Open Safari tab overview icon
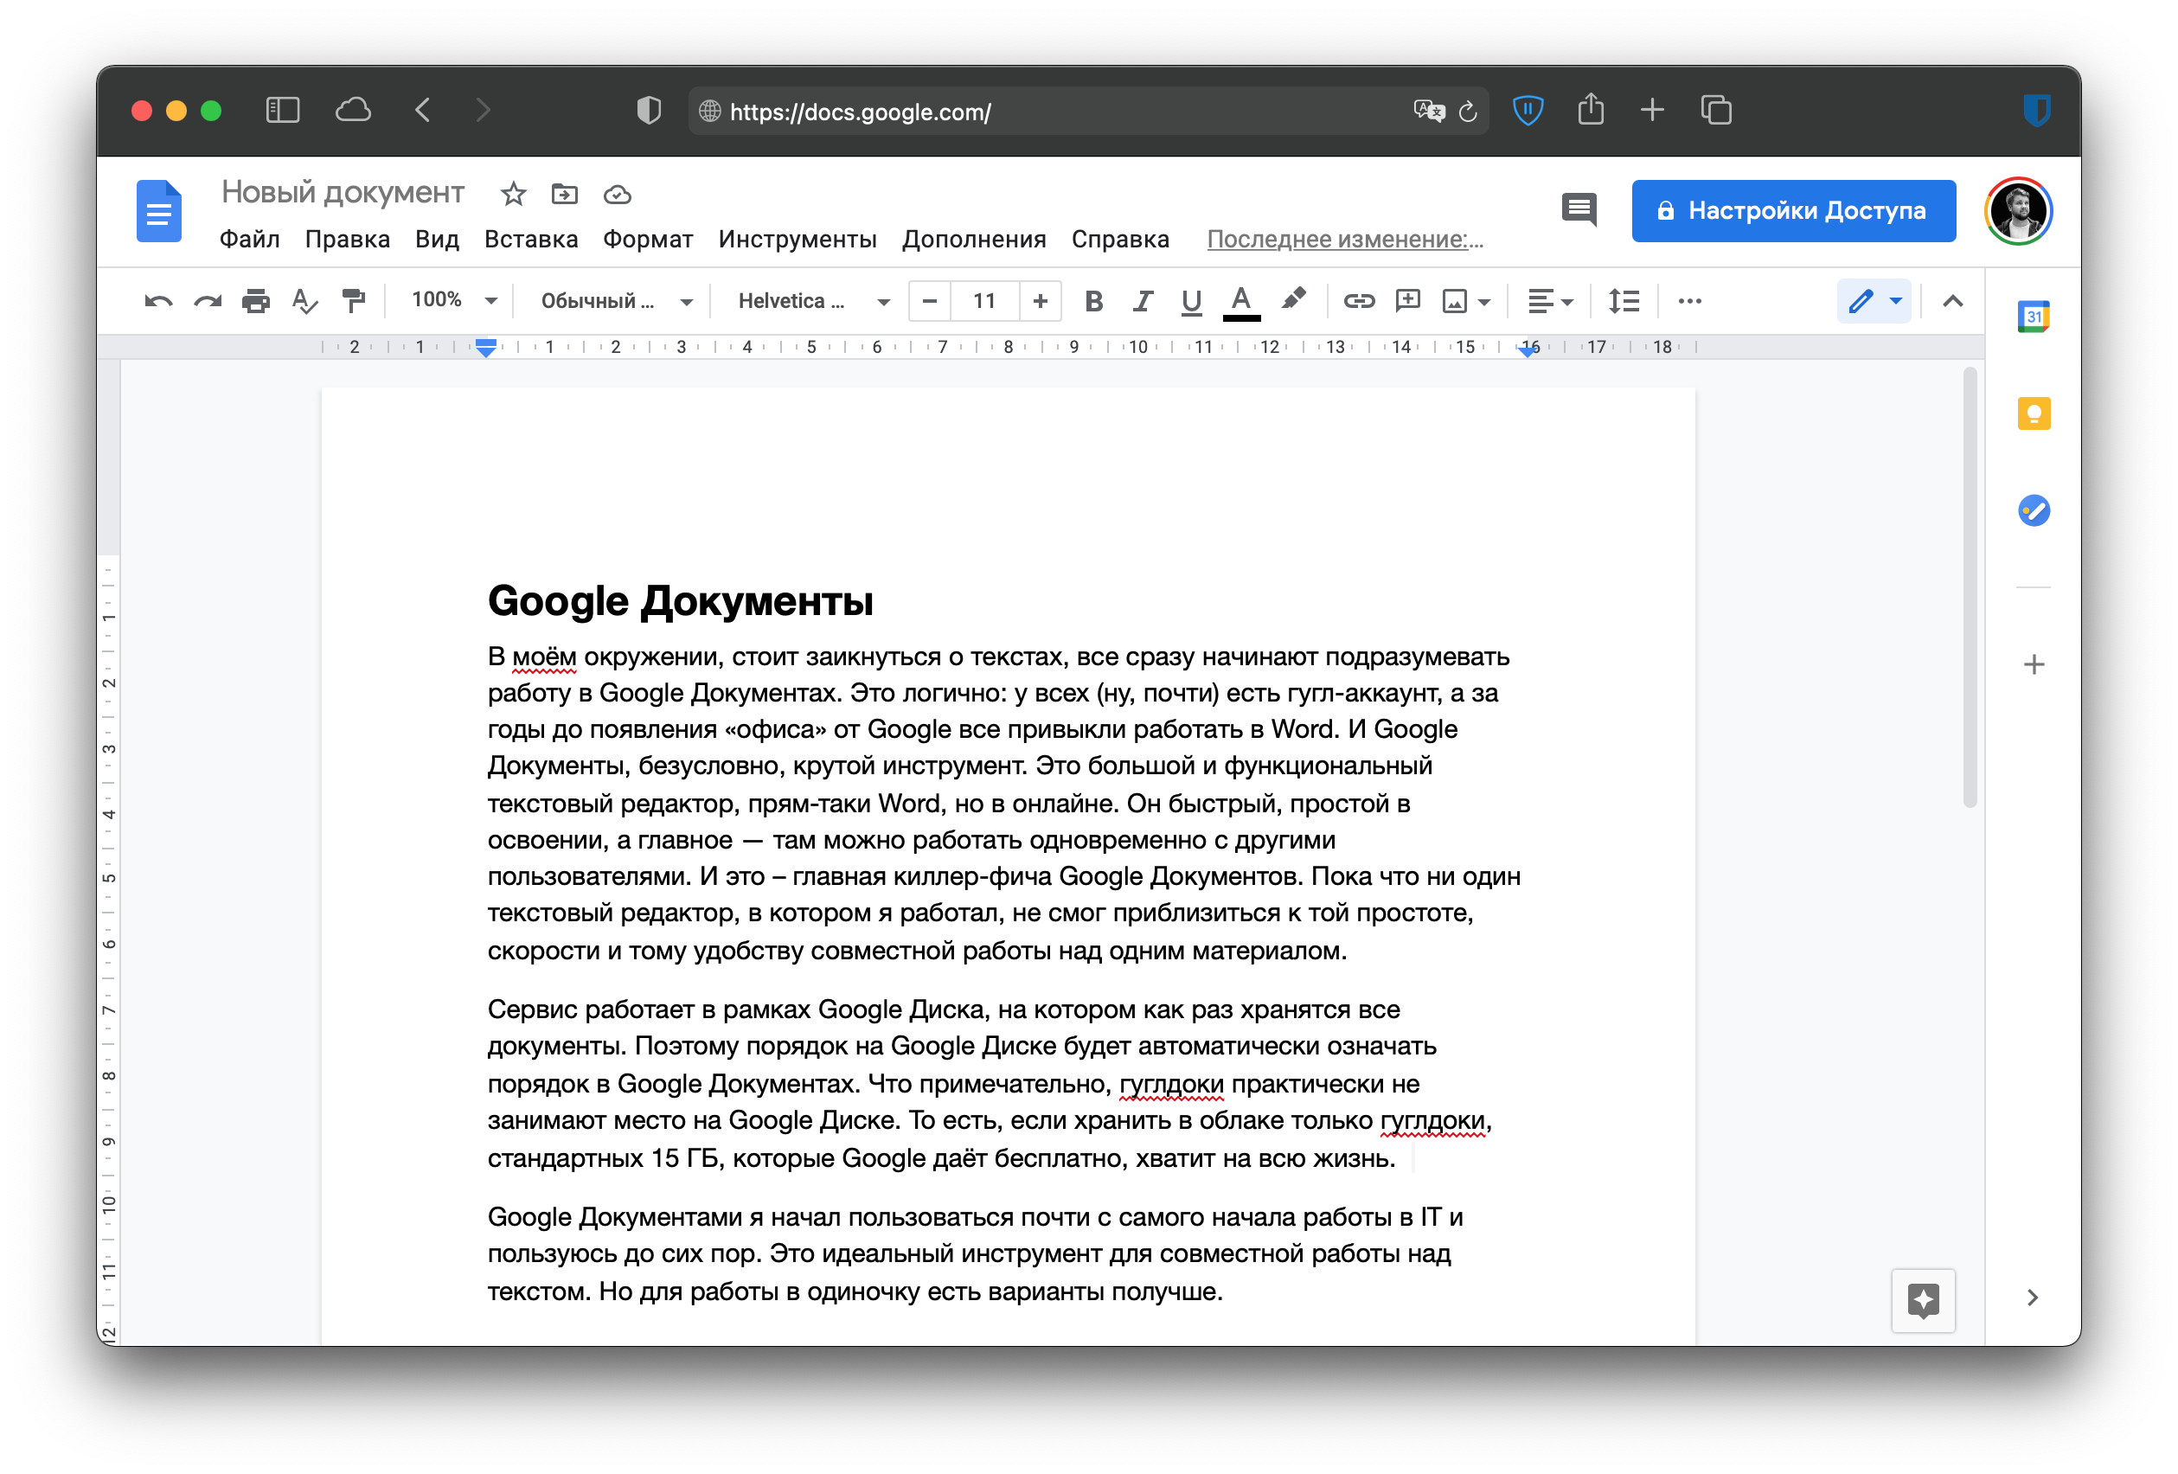The height and width of the screenshot is (1474, 2178). tap(1716, 111)
